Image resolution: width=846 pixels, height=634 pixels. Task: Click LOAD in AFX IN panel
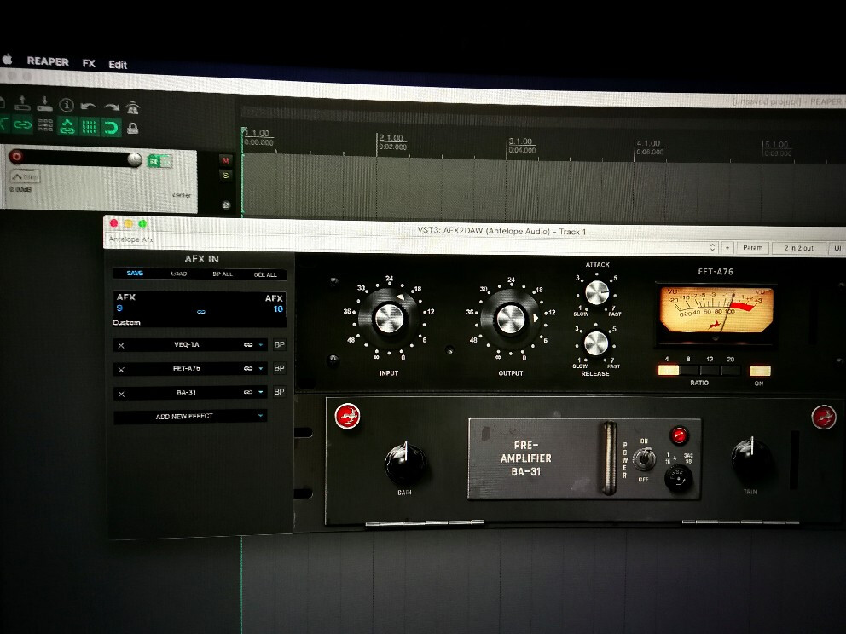(179, 274)
